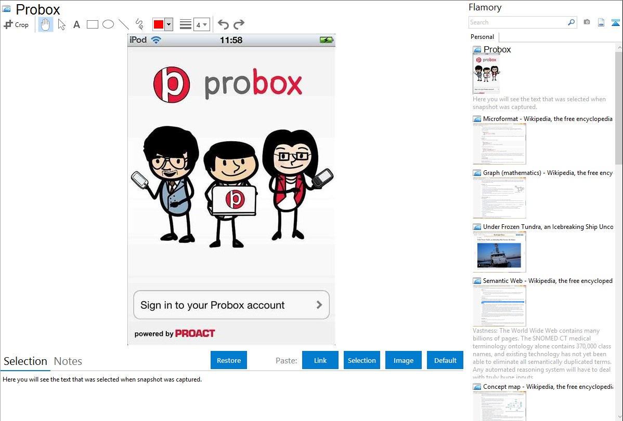Click the probox logo in snapshot
Viewport: 623px width, 421px height.
(228, 85)
